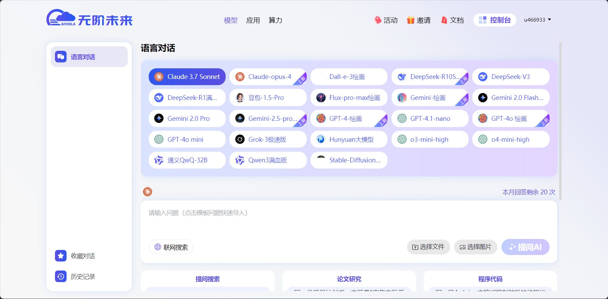Click the 通义QwQ-32B Qwen icon

coord(159,160)
